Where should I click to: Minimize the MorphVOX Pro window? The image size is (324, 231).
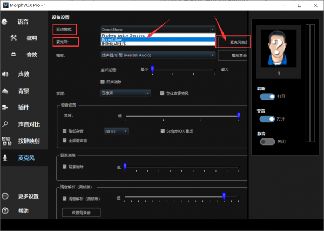click(x=283, y=5)
